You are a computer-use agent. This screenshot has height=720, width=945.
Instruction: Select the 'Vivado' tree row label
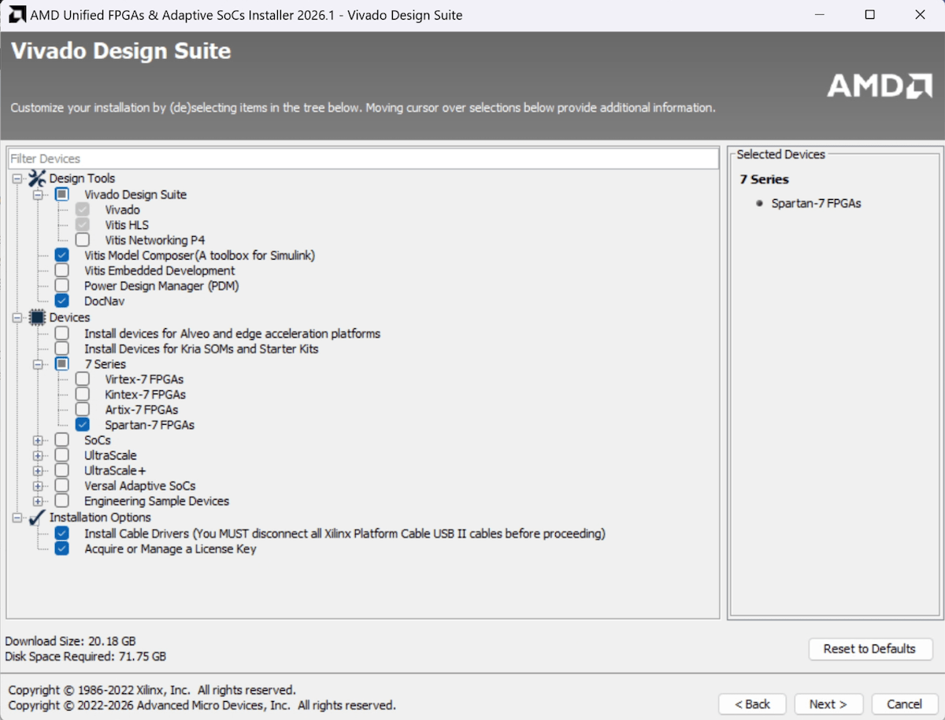pyautogui.click(x=122, y=210)
